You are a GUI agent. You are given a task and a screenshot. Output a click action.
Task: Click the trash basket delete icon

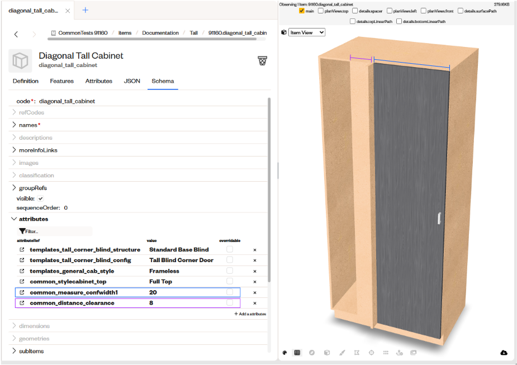(263, 61)
